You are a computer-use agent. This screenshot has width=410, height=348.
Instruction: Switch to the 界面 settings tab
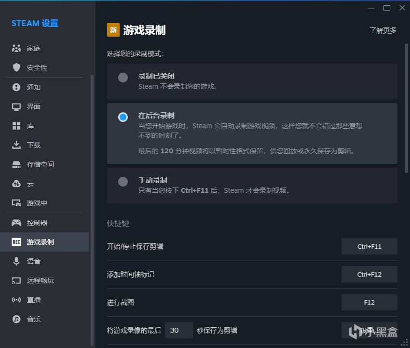tap(44, 107)
